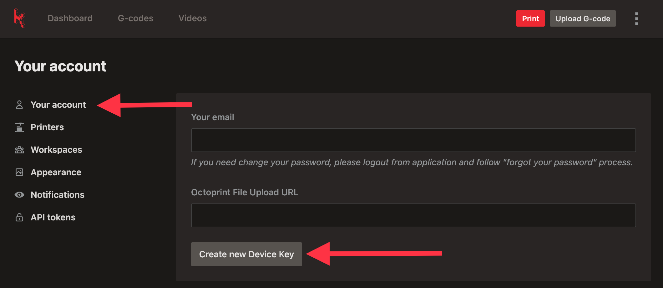Click the printer icon in the sidebar

click(x=19, y=127)
